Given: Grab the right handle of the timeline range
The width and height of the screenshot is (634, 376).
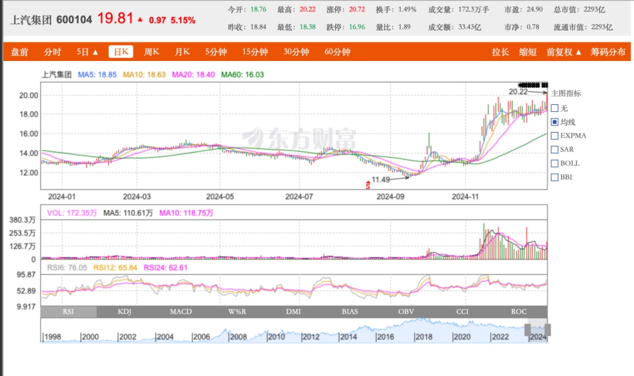Looking at the screenshot, I should (x=548, y=330).
